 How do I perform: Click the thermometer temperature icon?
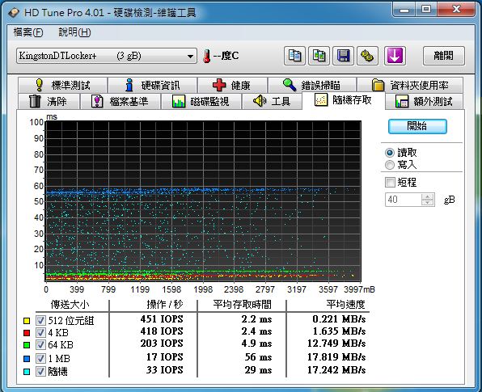[207, 57]
